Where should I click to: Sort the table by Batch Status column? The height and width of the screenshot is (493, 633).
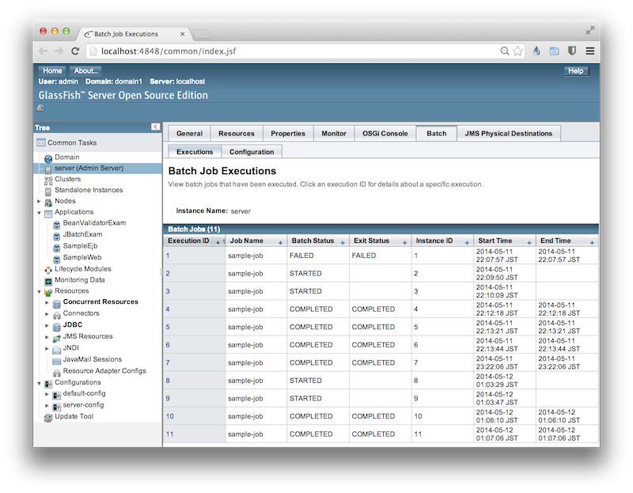coord(343,241)
